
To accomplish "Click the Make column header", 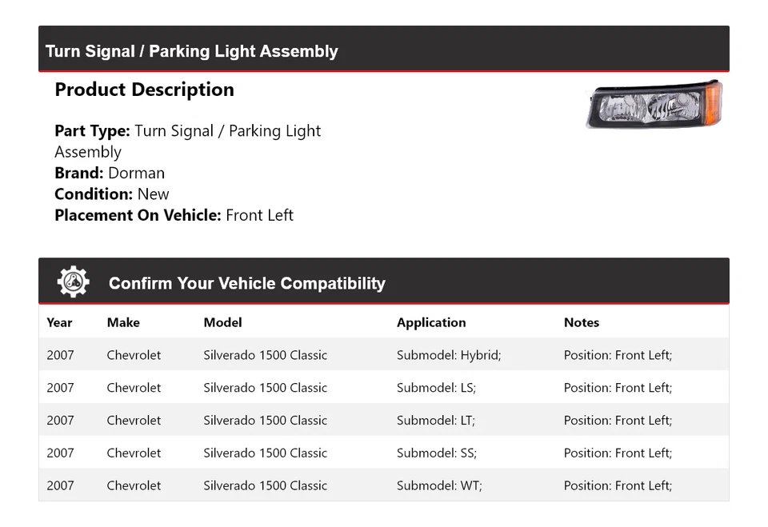I will point(123,322).
